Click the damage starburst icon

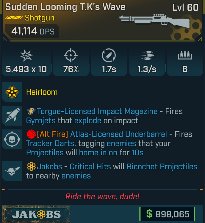(26, 55)
